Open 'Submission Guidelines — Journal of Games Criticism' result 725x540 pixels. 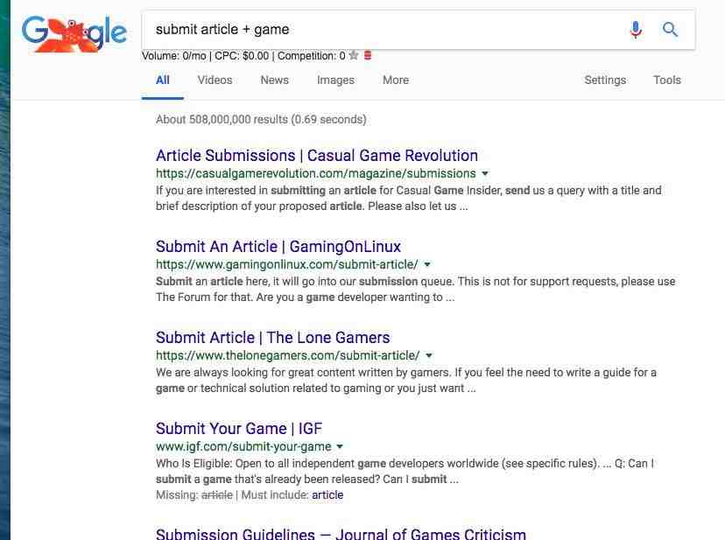341,534
